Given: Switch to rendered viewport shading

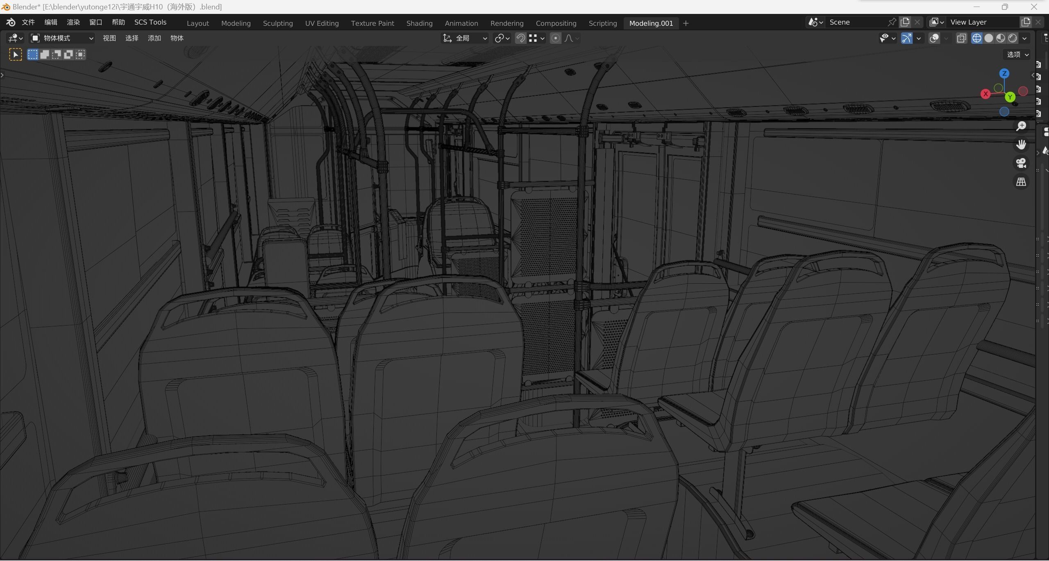Looking at the screenshot, I should tap(1012, 38).
